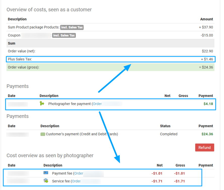Click the incl. Sales Tax badge on Sum Product package row
Image resolution: width=224 pixels, height=190 pixels.
coord(72,27)
